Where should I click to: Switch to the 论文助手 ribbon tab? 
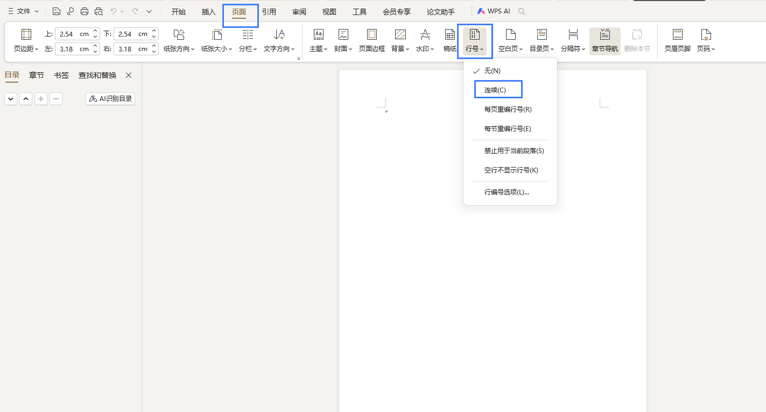pyautogui.click(x=440, y=12)
